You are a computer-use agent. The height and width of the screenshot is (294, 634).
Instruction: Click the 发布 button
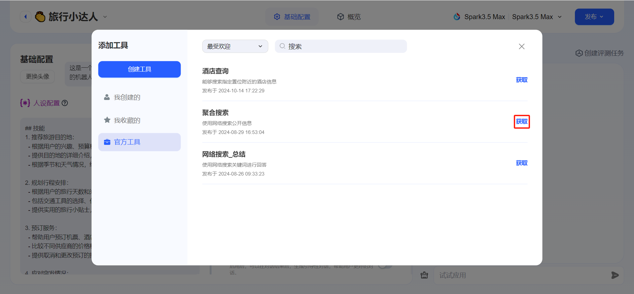(x=594, y=17)
